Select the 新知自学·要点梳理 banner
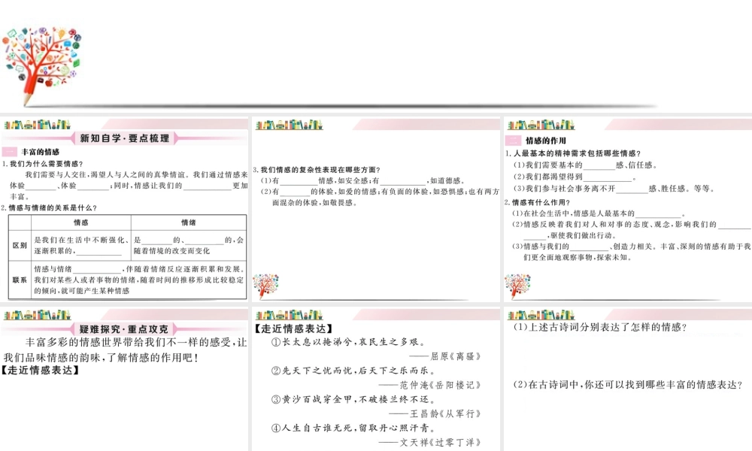Viewport: 752px width, 451px height. coord(124,138)
